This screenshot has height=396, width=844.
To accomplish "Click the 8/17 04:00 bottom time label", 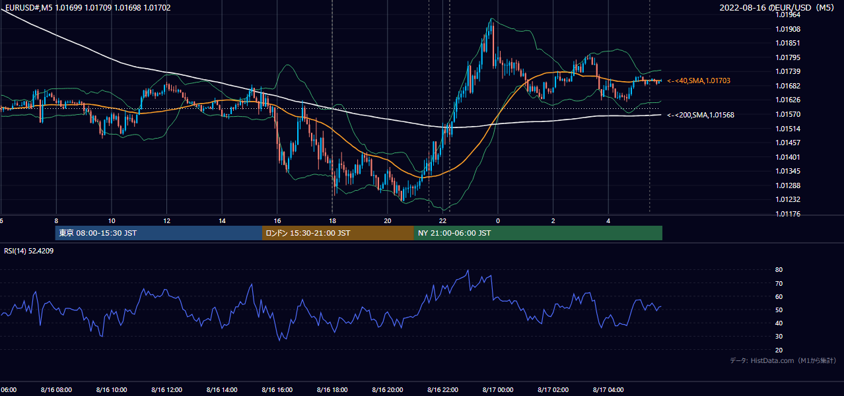I will click(x=608, y=390).
